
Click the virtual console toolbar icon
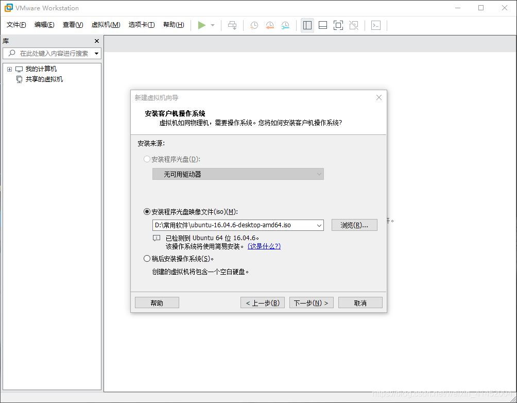pyautogui.click(x=376, y=25)
